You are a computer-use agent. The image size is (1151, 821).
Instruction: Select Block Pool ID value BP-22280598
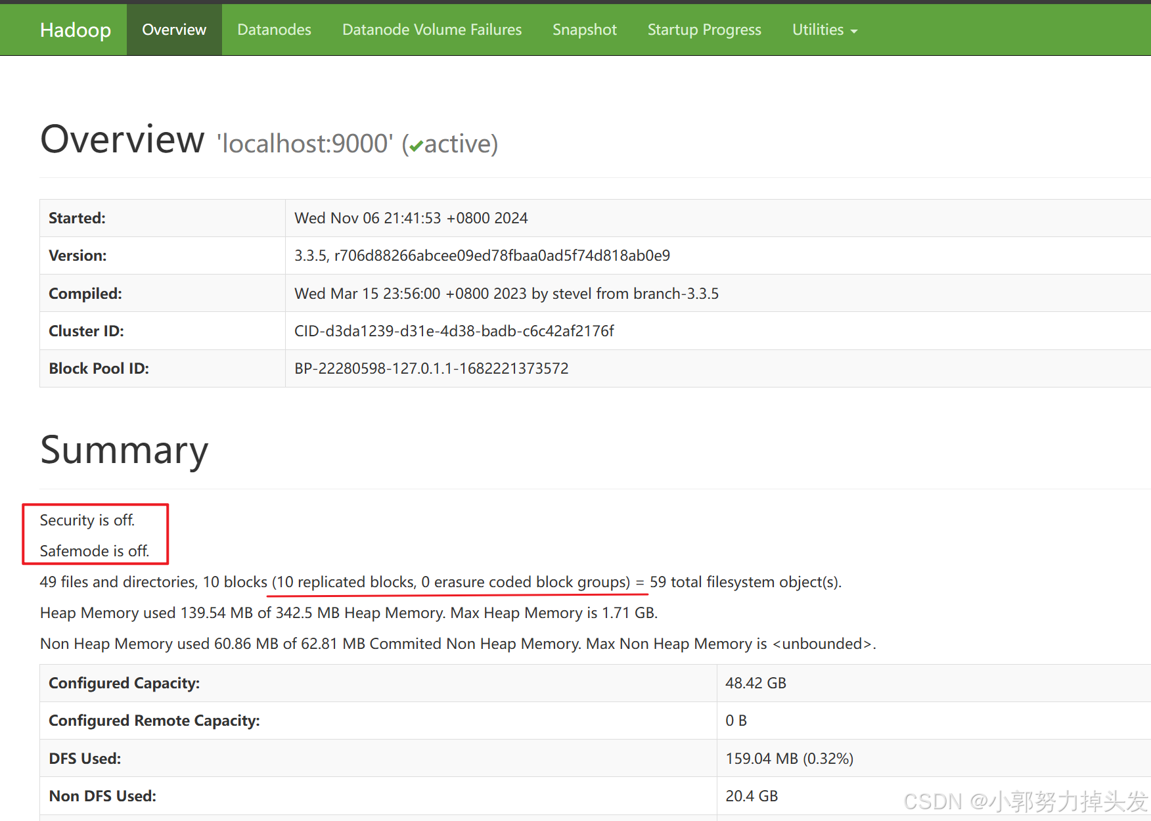point(432,368)
